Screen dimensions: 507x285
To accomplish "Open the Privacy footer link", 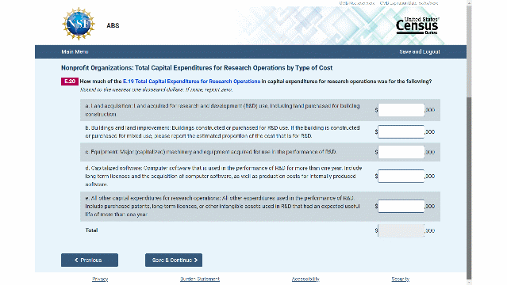I will 100,279.
